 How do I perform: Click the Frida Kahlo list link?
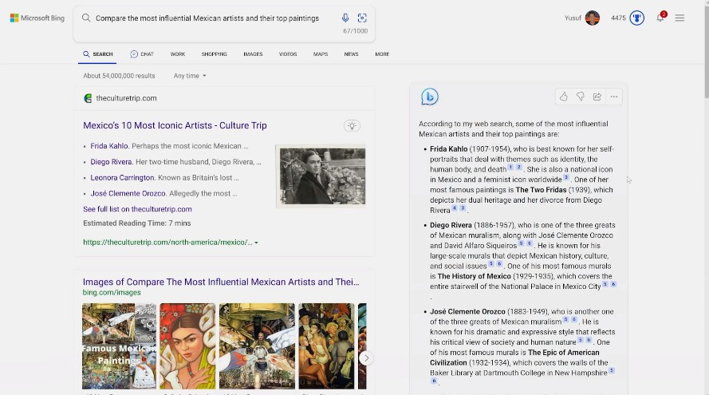[109, 146]
